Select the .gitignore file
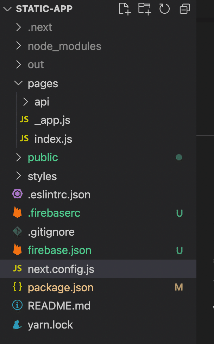214x344 pixels. coord(51,231)
